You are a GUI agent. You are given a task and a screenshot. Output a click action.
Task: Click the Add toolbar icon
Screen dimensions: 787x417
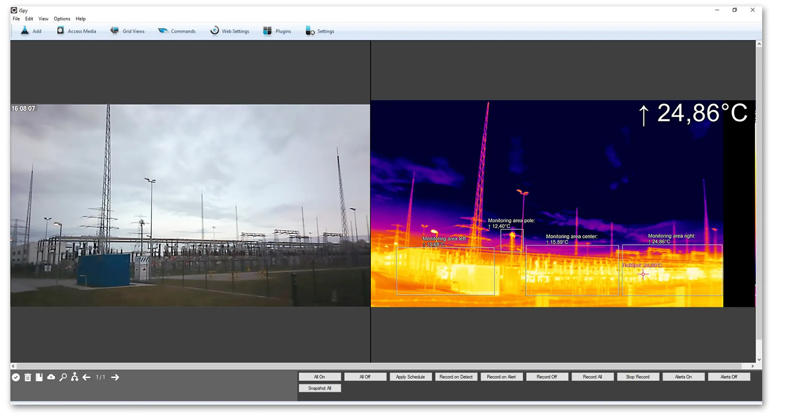pyautogui.click(x=31, y=31)
